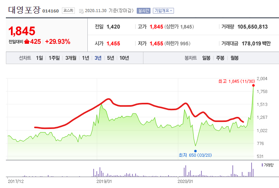Select the 1일 line chart tab

40,58
